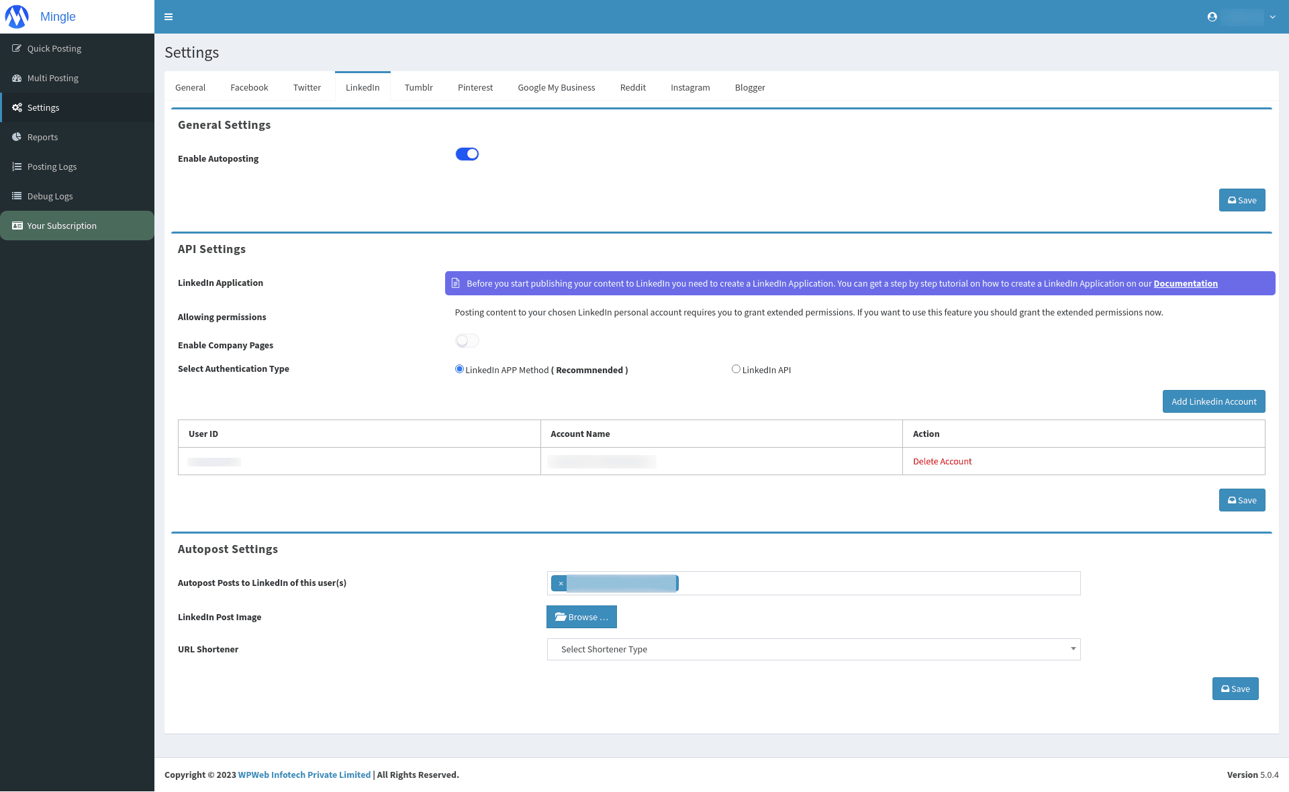Image resolution: width=1289 pixels, height=792 pixels.
Task: Click Delete Account in the accounts table
Action: point(942,461)
